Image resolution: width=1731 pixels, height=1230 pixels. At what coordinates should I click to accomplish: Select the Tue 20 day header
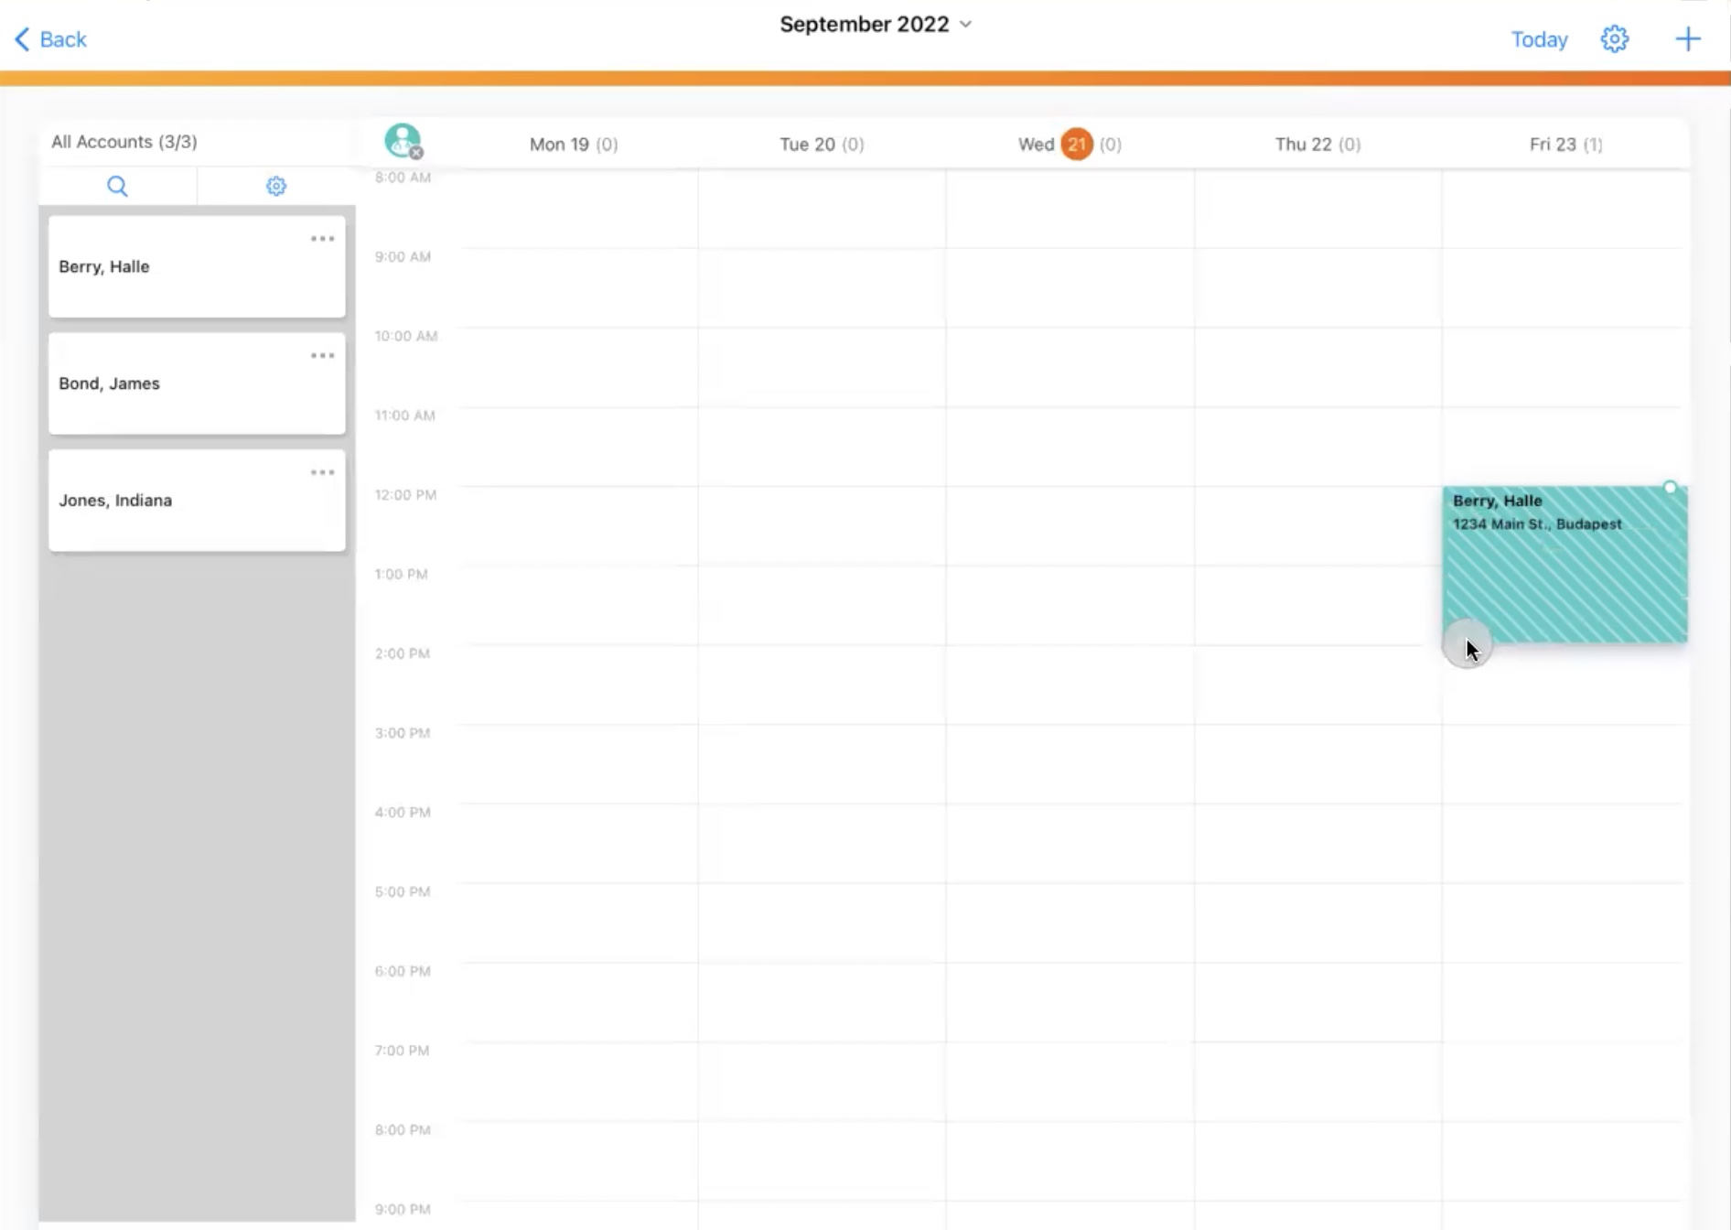pyautogui.click(x=821, y=145)
